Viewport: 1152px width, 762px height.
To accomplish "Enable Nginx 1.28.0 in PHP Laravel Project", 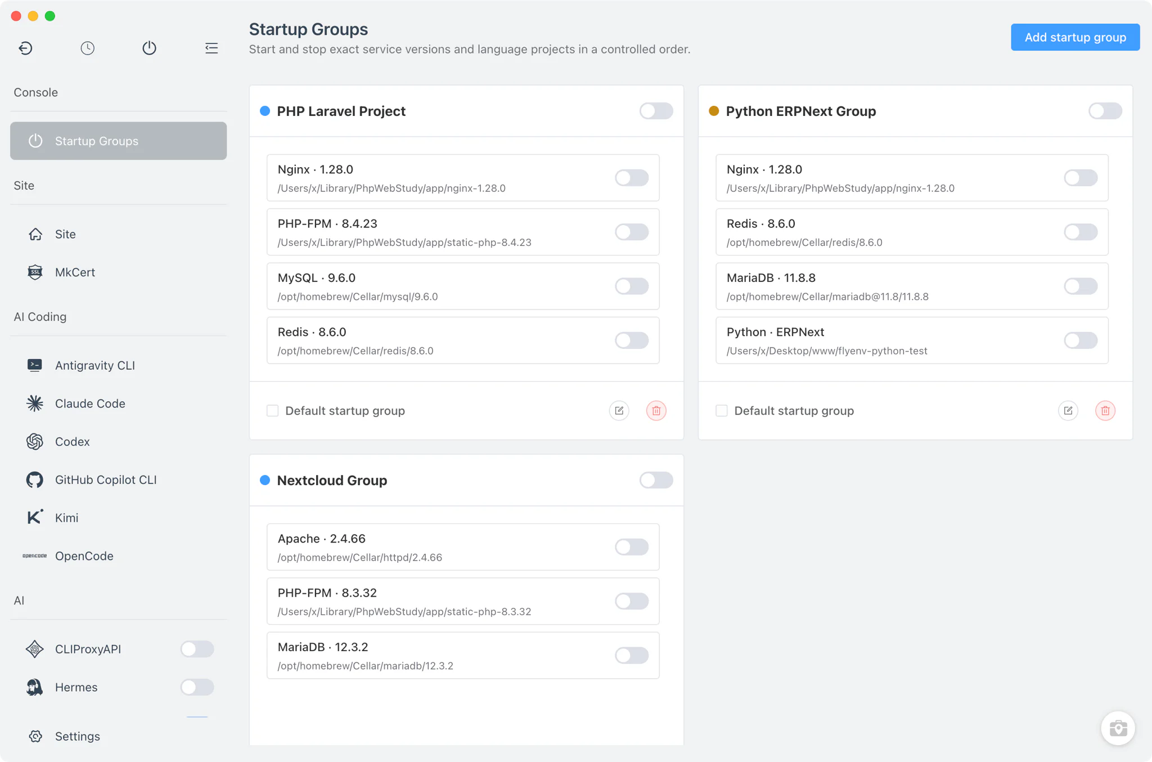I will (632, 178).
